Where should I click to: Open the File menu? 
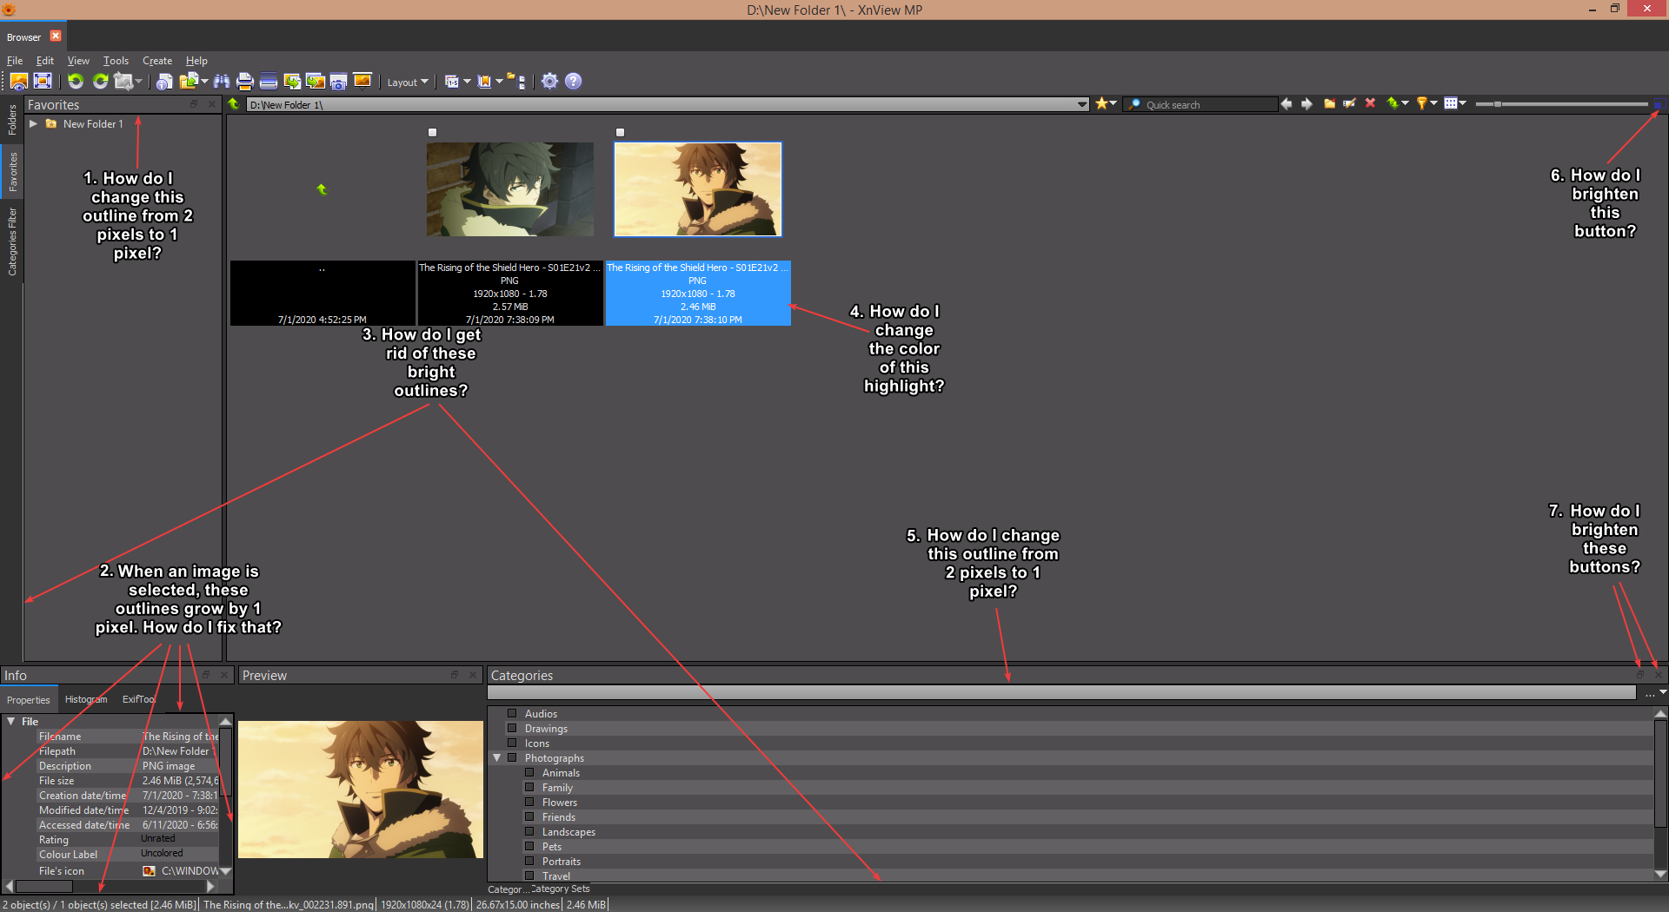pyautogui.click(x=15, y=61)
